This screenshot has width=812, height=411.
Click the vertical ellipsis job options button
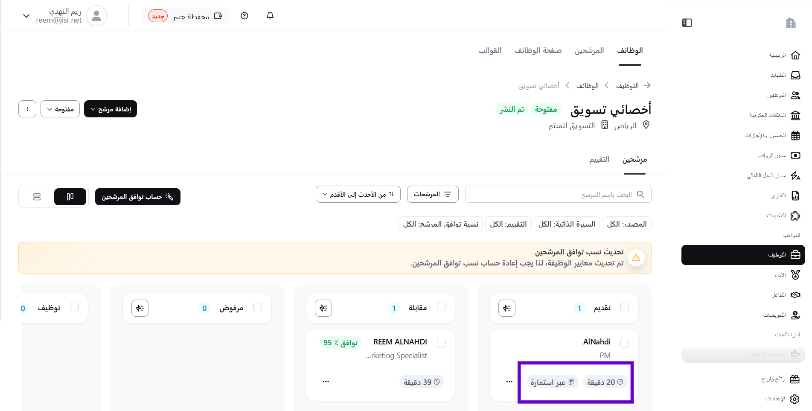click(27, 109)
